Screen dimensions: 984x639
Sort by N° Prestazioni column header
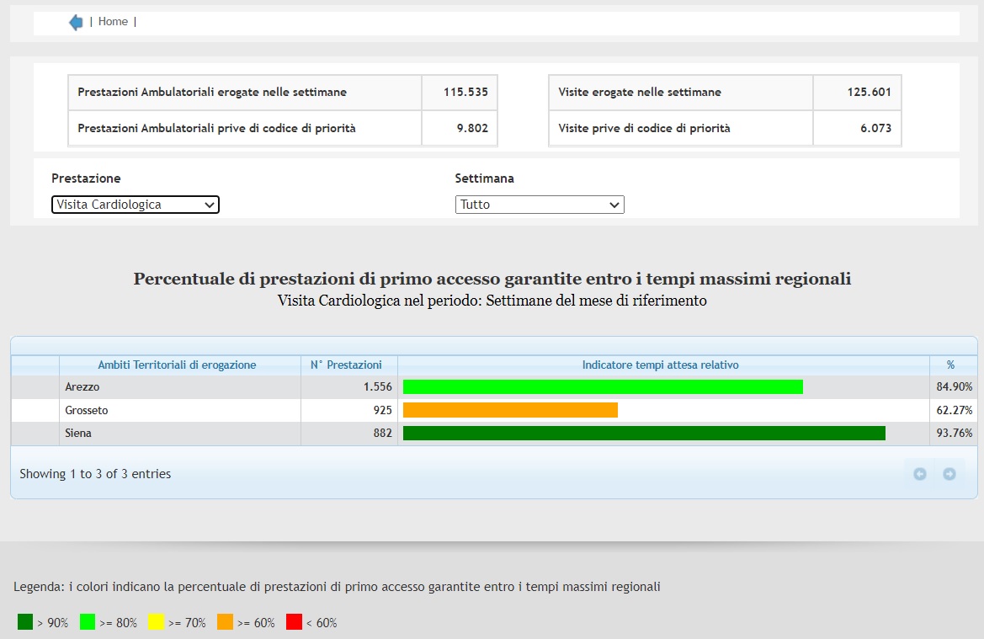point(346,365)
